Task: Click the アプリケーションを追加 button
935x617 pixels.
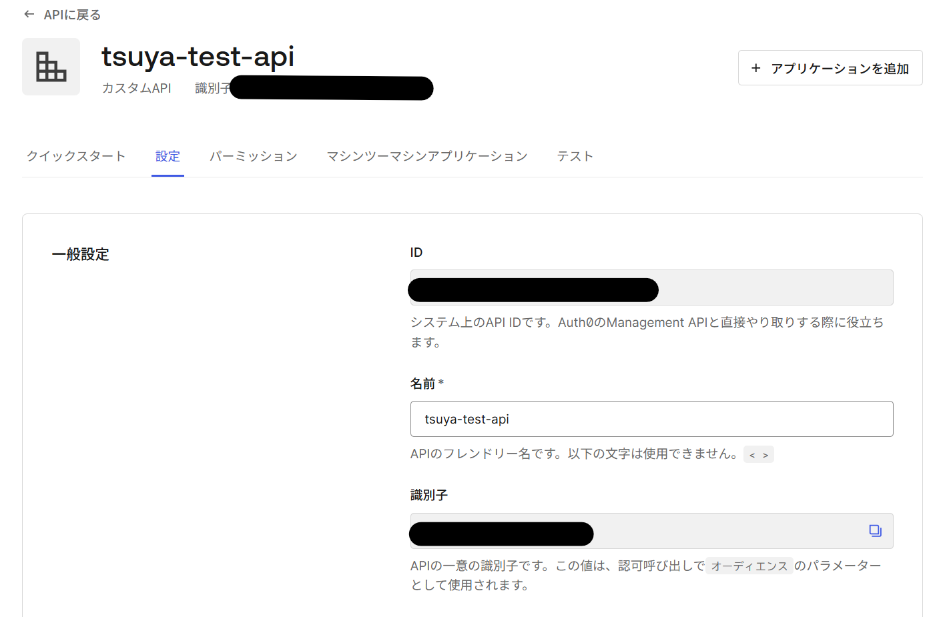Action: click(x=830, y=67)
